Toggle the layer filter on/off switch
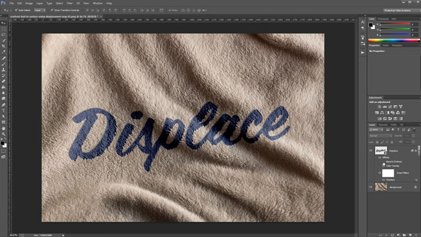 (x=415, y=130)
